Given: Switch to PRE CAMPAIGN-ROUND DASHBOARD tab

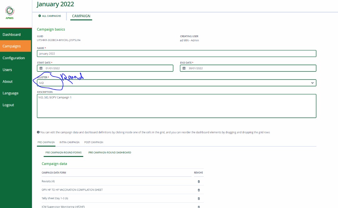Looking at the screenshot, I should [110, 153].
